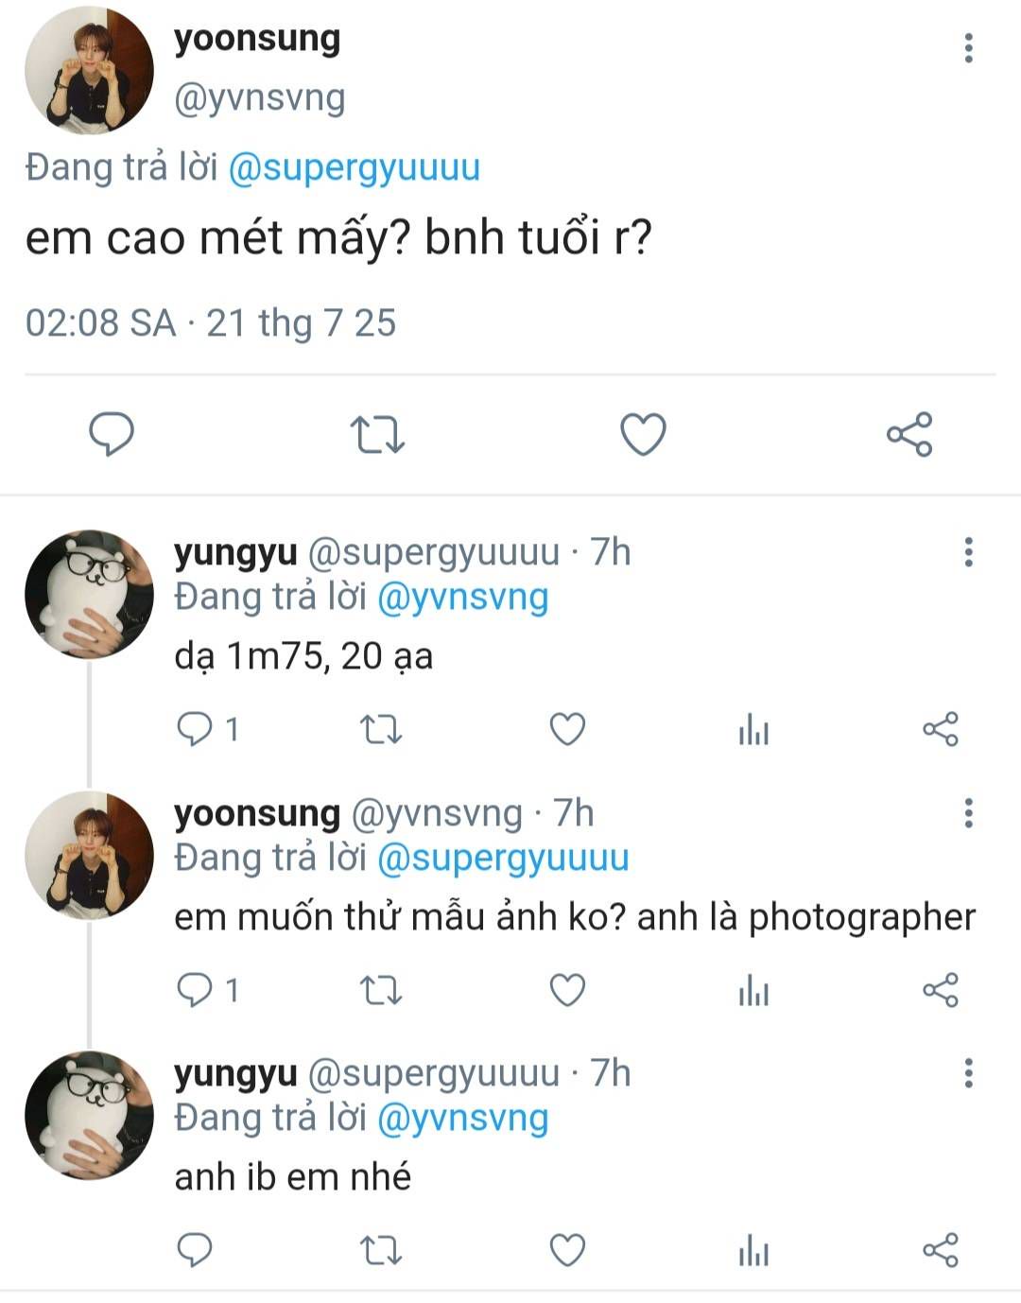The width and height of the screenshot is (1021, 1303).
Task: Retweet the 'anh ib em nhé' reply
Action: coord(381,1250)
